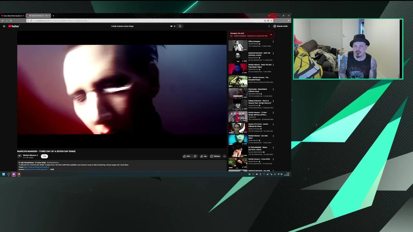Open Windows Start menu
Viewport: 413px width, 232px height.
point(4,174)
